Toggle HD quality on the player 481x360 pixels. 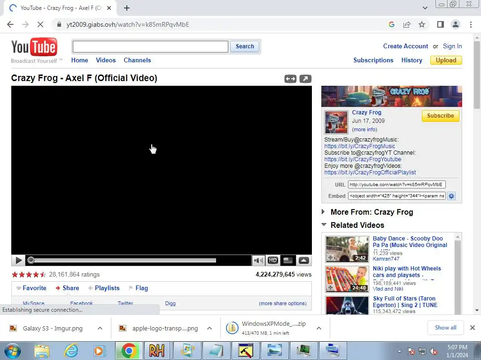273,261
